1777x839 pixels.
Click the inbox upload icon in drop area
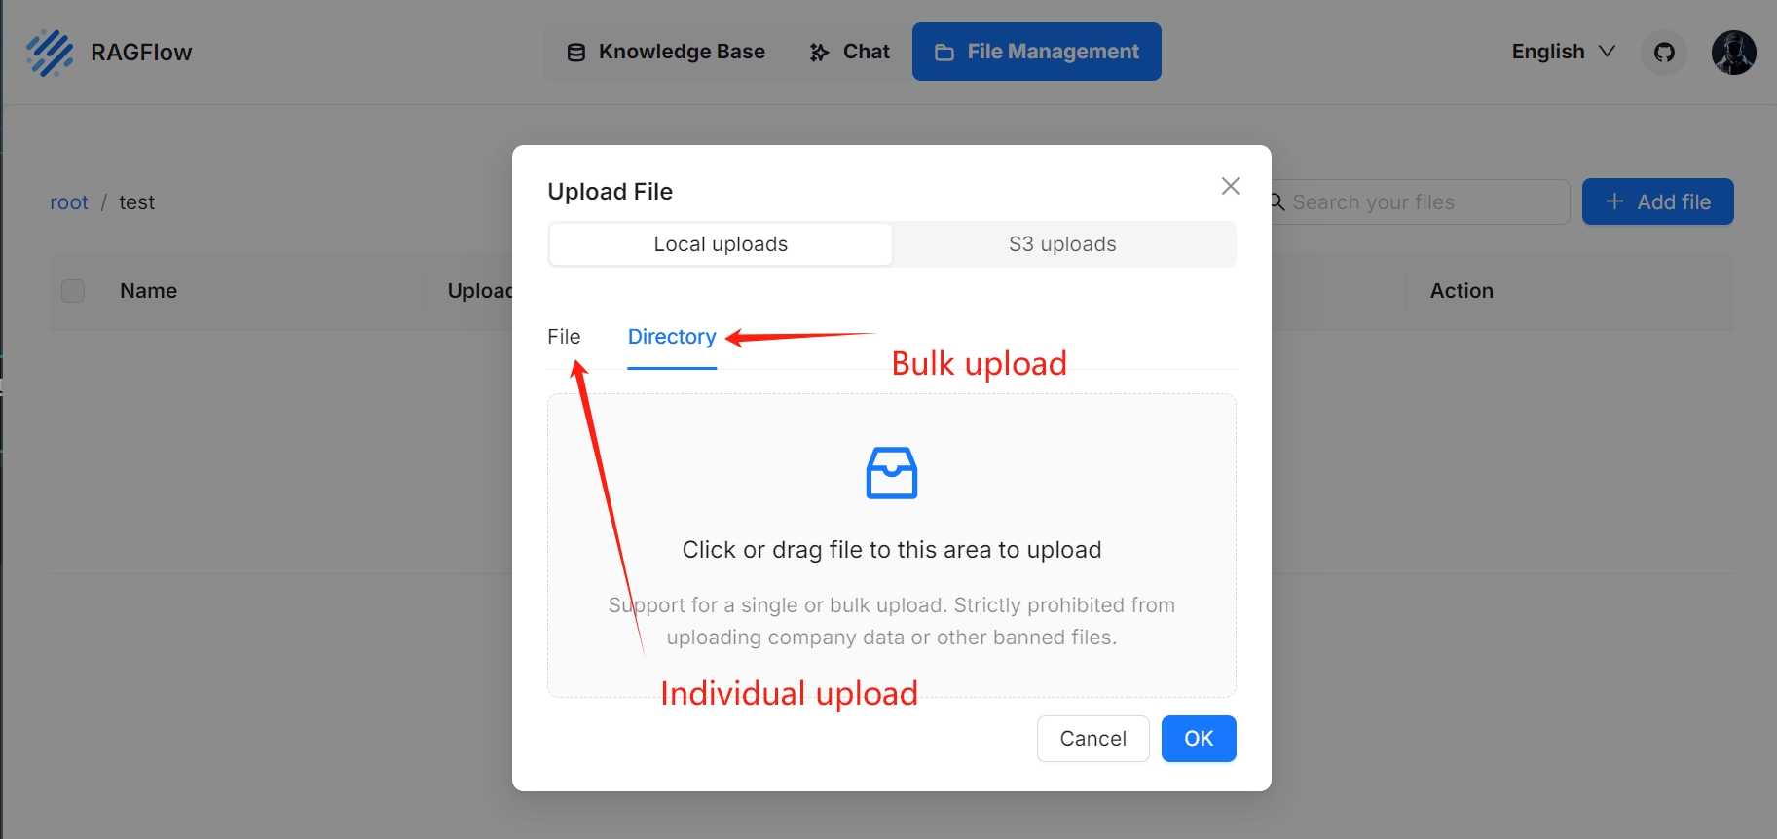pos(891,473)
